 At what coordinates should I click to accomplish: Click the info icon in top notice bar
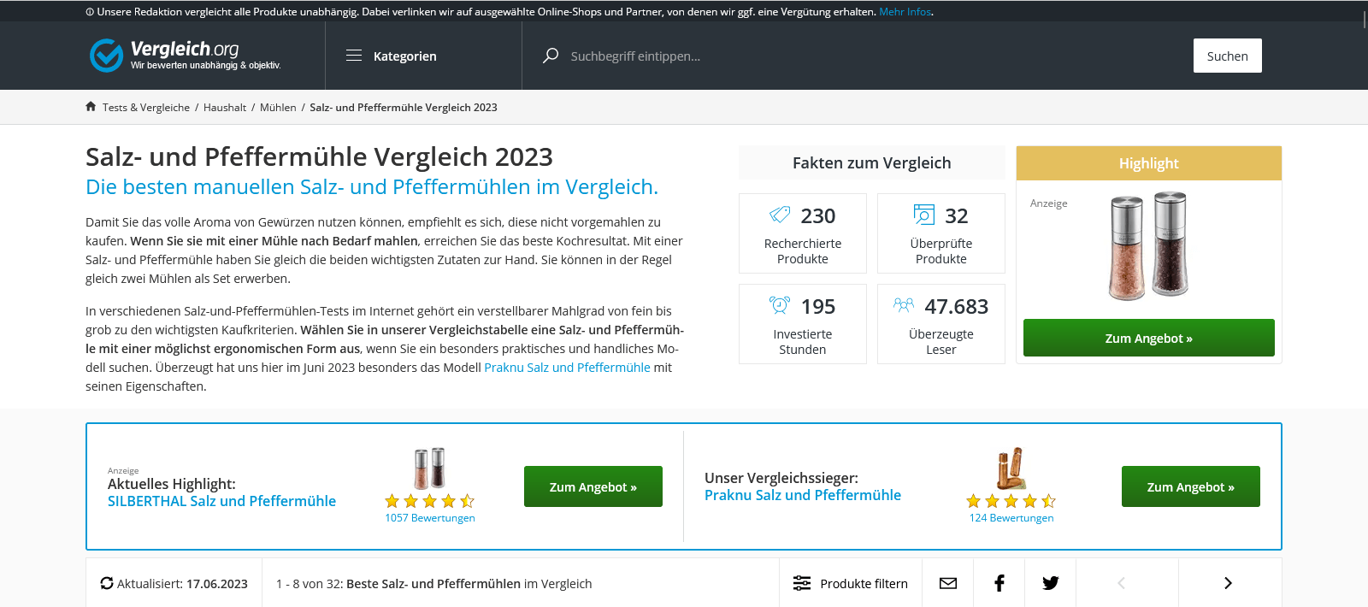click(90, 12)
